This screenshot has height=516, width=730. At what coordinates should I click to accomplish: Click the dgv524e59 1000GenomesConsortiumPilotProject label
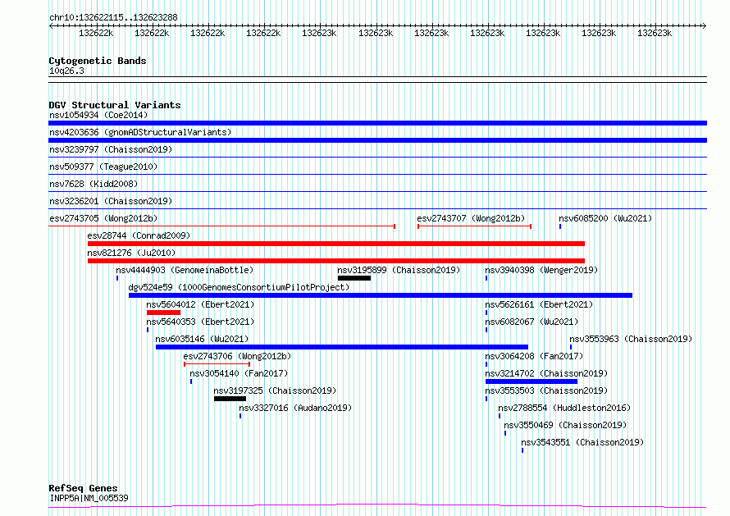(239, 287)
